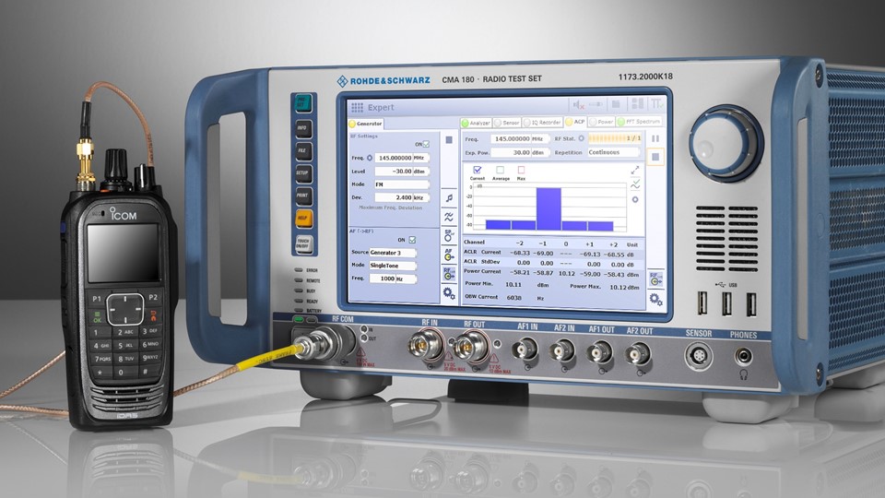Open the analyzer gear settings at bottom right
This screenshot has width=885, height=498.
coord(655,299)
